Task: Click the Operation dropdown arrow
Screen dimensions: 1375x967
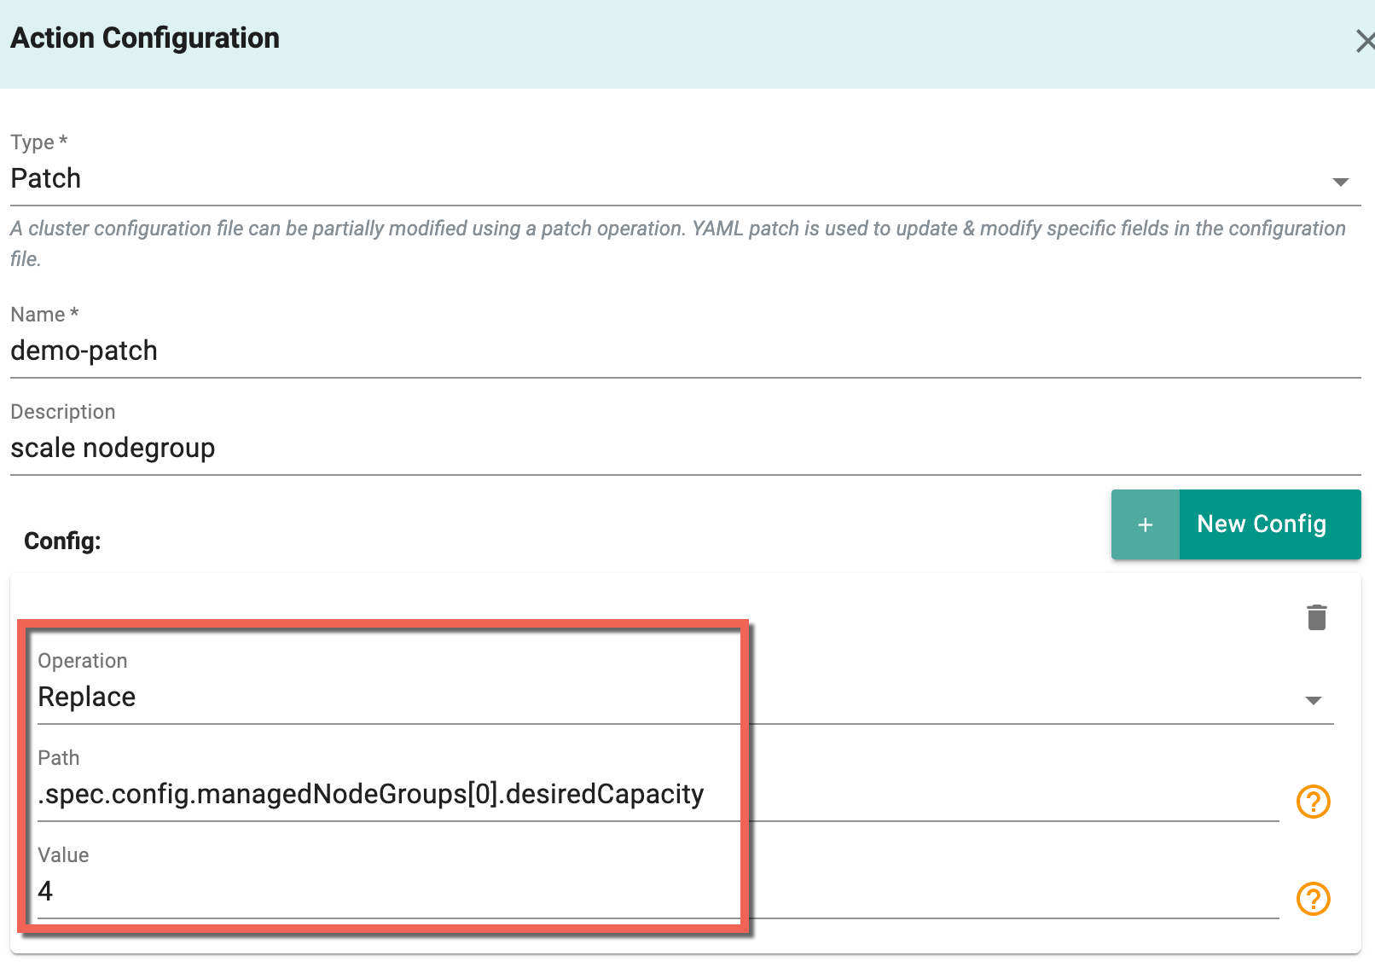Action: pos(1313,700)
